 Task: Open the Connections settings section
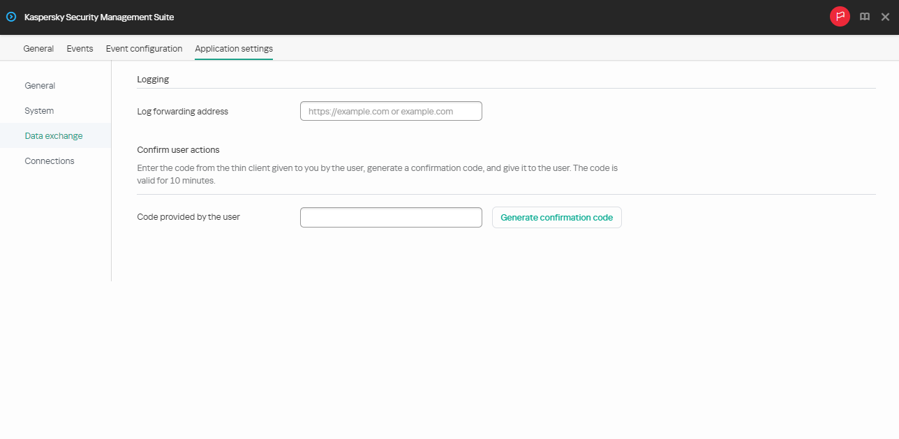(x=50, y=161)
